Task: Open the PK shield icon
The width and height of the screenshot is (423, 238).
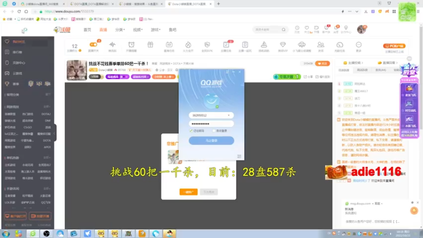Action: (207, 44)
